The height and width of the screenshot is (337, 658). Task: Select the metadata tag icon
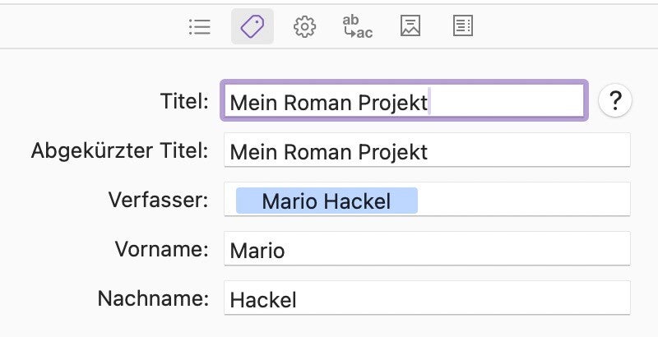[252, 27]
